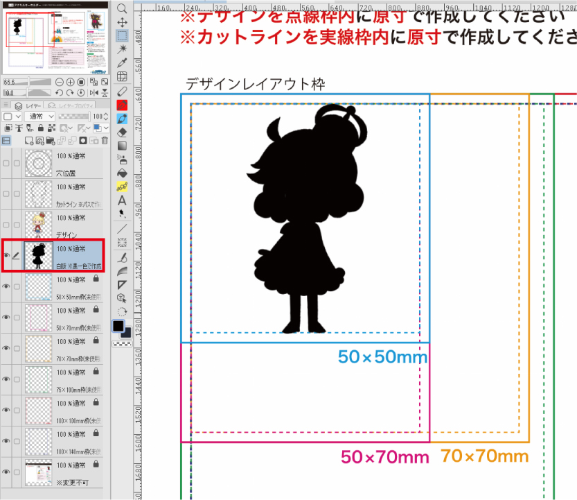577x500 pixels.
Task: Select the rectangular selection marquee tool
Action: [122, 35]
